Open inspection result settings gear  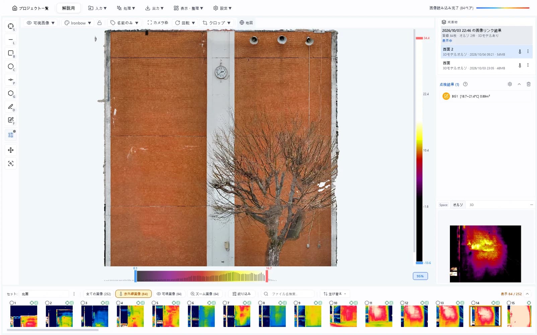[x=510, y=84]
